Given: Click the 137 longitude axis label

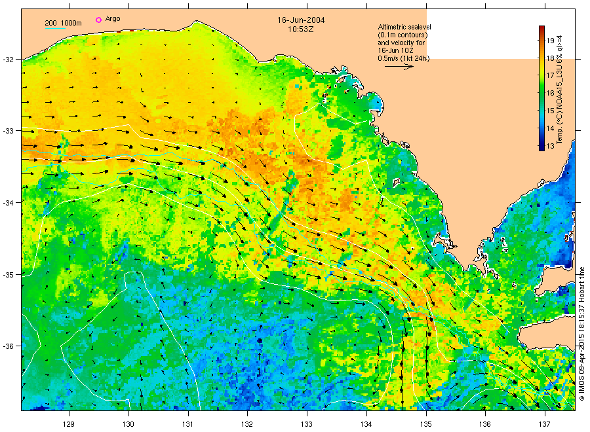Looking at the screenshot, I should pos(545,425).
